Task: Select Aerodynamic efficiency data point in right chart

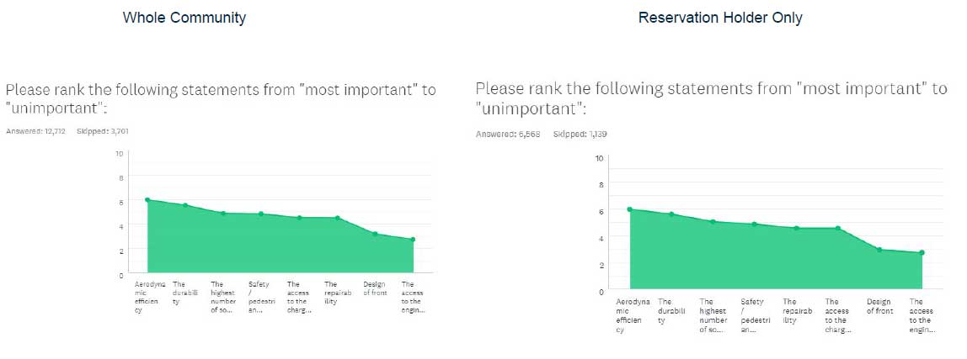Action: pyautogui.click(x=630, y=209)
